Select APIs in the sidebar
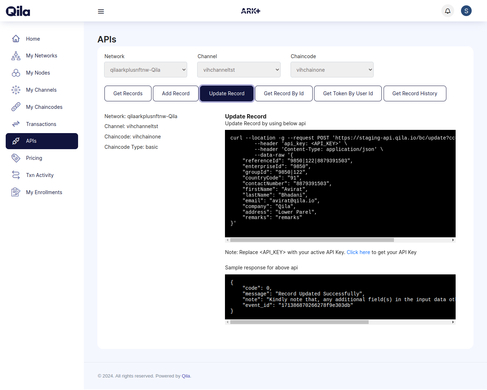 click(42, 141)
